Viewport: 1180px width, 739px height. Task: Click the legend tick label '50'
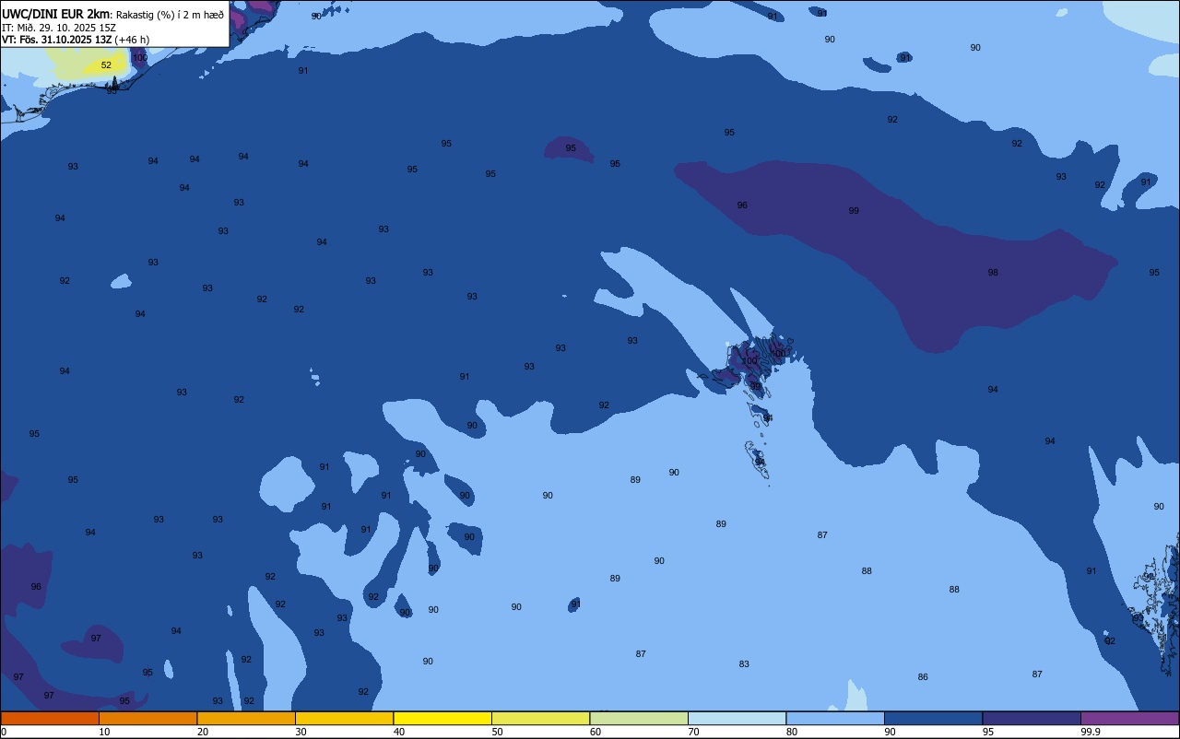click(x=497, y=732)
